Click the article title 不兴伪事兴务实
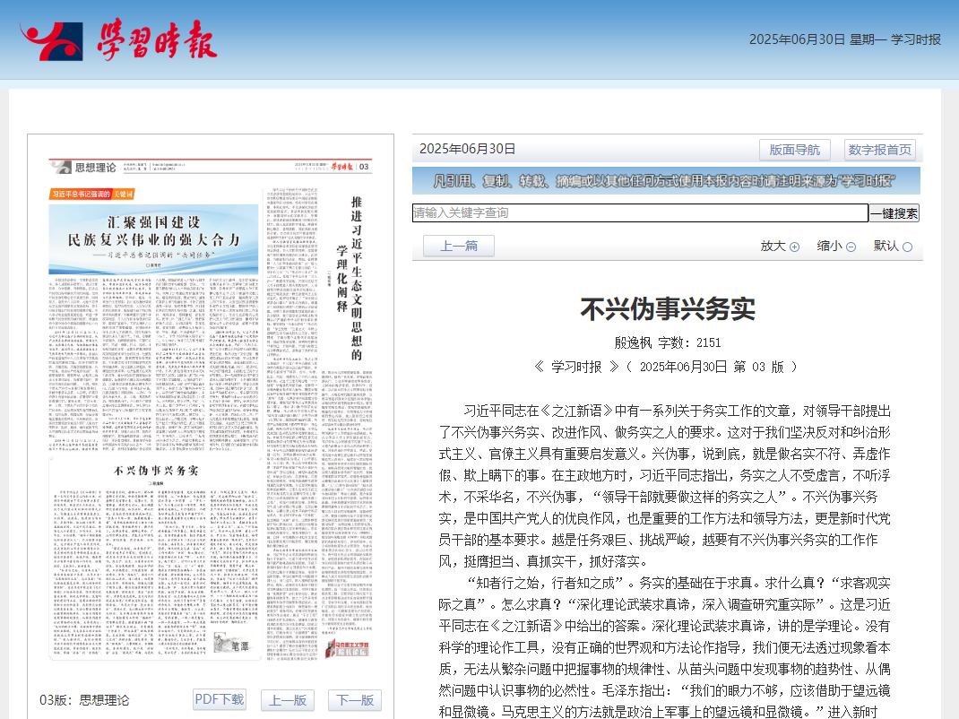The image size is (959, 719). [667, 309]
